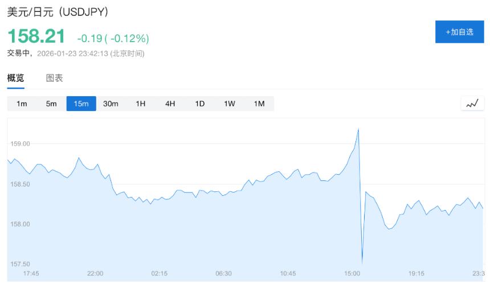Choose the 1W weekly interval

point(229,104)
